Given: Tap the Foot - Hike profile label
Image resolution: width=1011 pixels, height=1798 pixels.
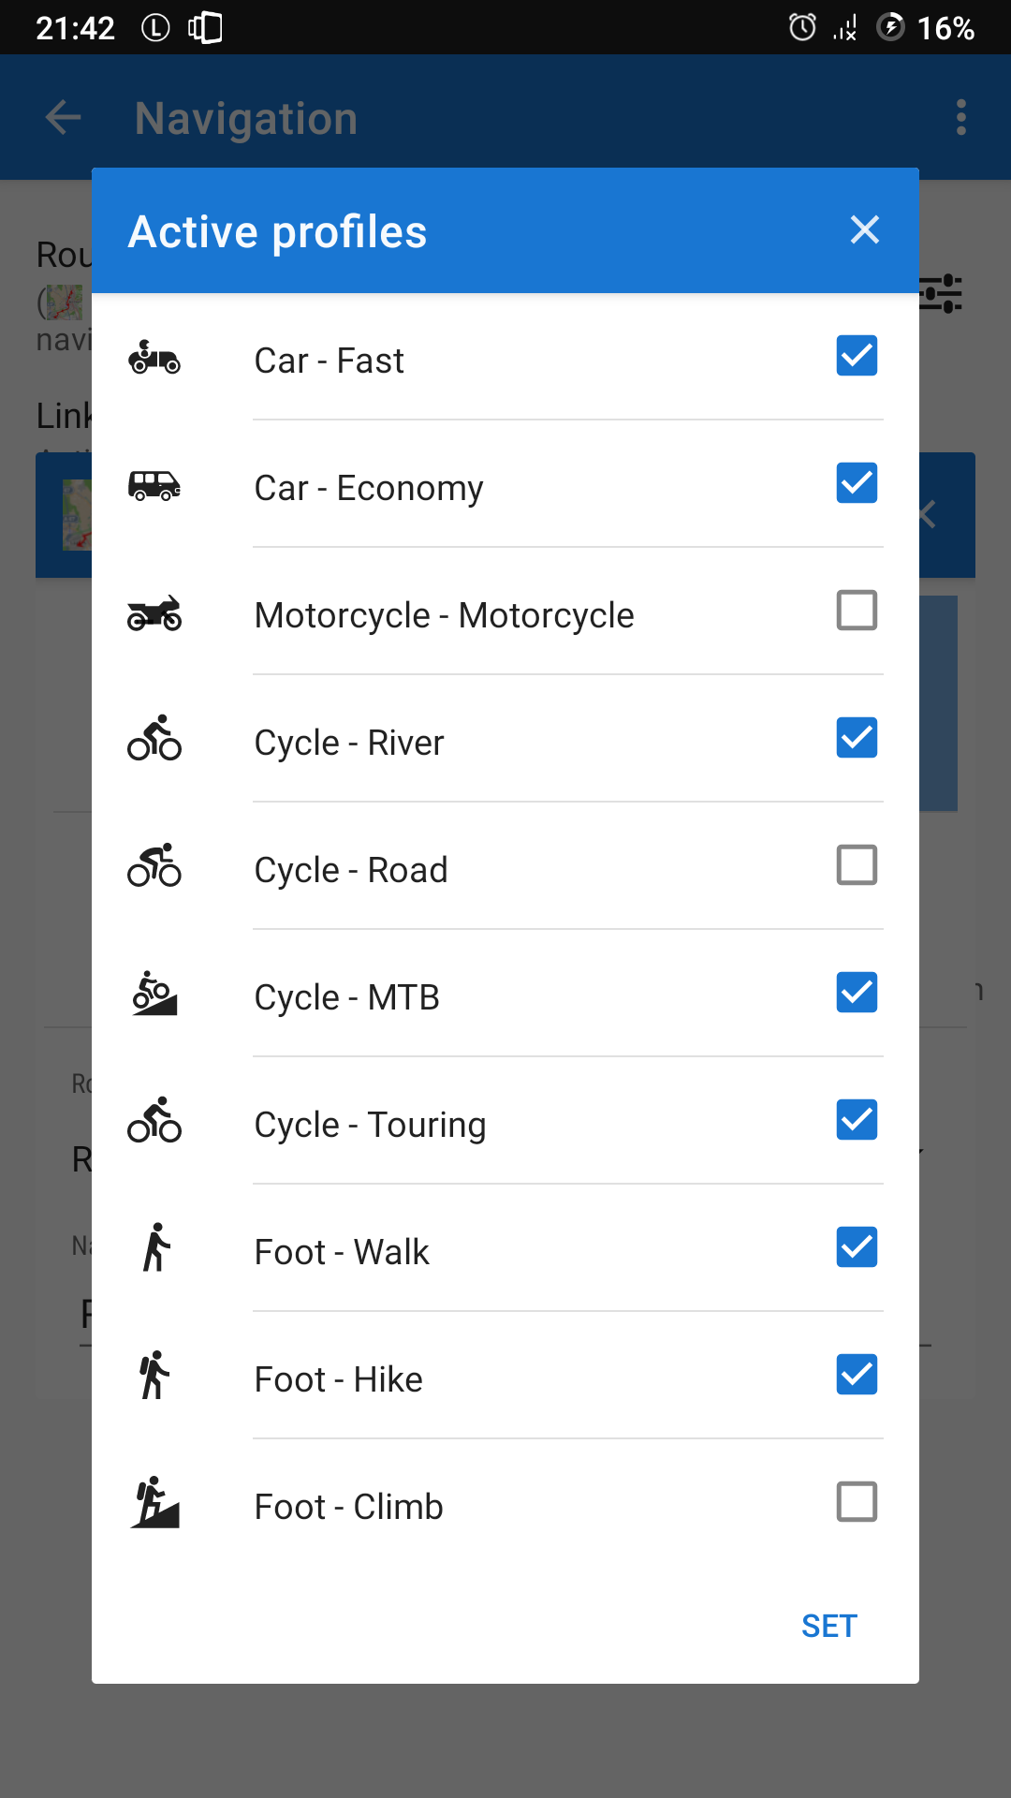Looking at the screenshot, I should [339, 1379].
